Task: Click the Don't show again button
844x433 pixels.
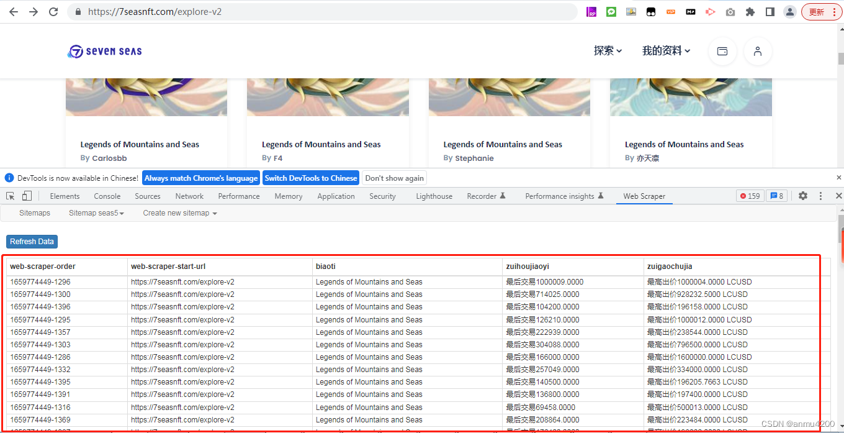Action: pyautogui.click(x=395, y=178)
